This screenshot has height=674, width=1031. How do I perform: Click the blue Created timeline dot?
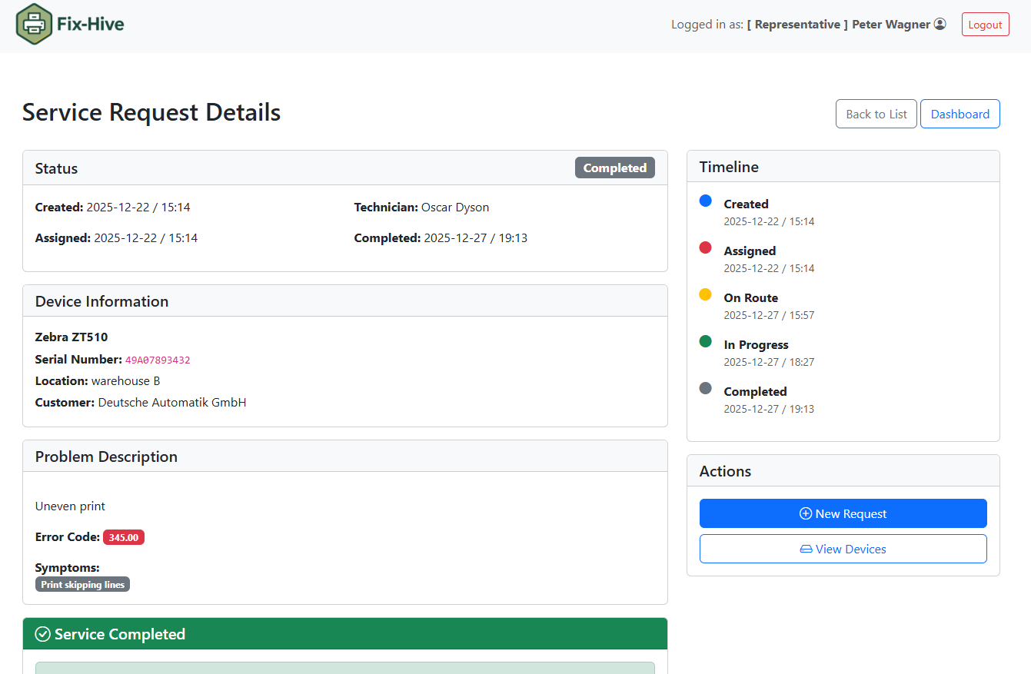[x=705, y=201]
